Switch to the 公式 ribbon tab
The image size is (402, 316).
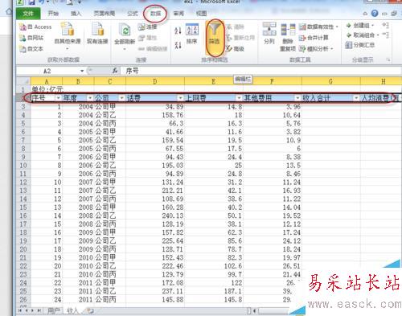click(133, 13)
